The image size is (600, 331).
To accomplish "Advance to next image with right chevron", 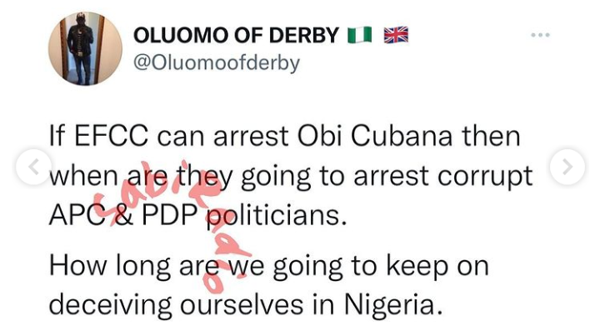I will 567,168.
